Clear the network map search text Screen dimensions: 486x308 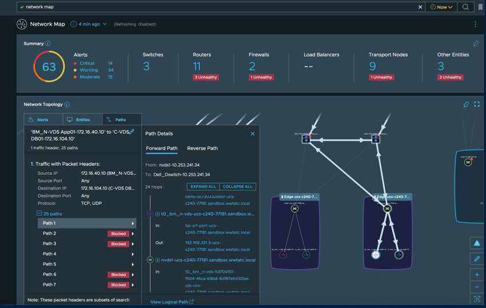[x=420, y=7]
